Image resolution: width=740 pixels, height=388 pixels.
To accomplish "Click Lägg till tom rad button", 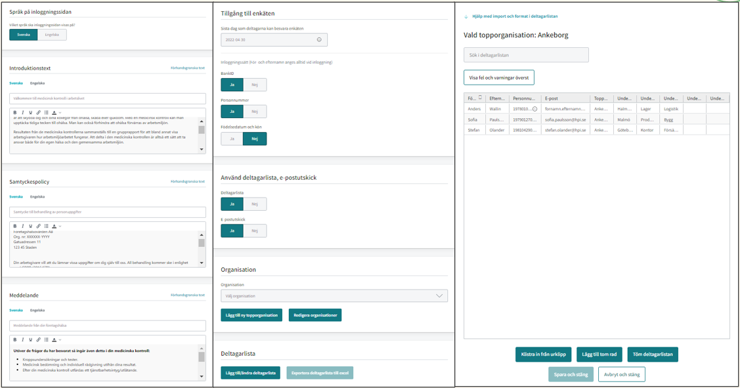I will pos(599,355).
